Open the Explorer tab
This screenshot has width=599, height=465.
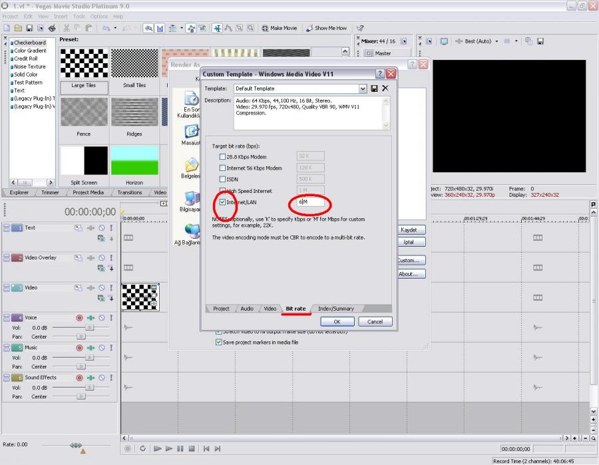19,192
